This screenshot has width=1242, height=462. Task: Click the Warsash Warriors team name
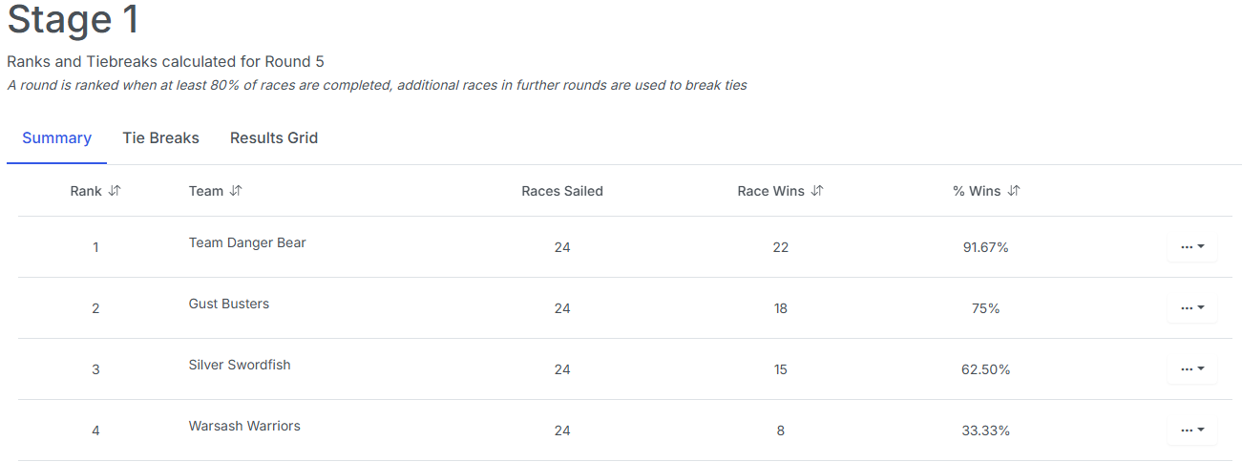[x=244, y=427]
